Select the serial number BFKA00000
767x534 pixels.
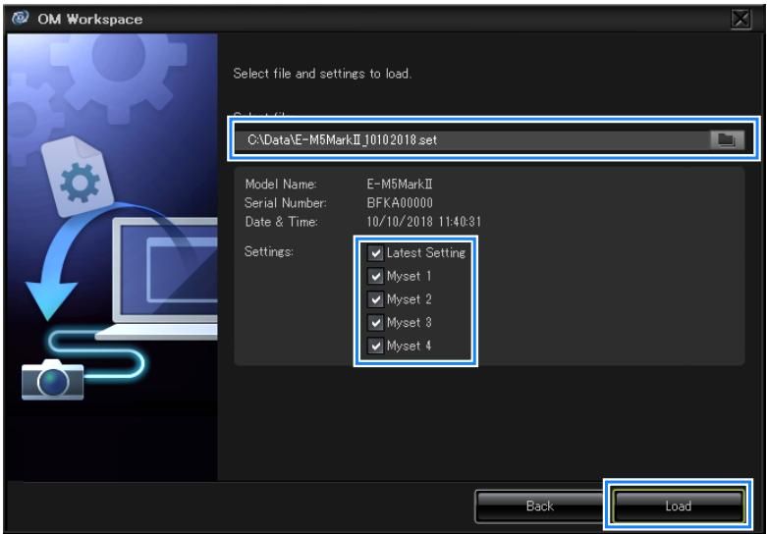[x=400, y=203]
